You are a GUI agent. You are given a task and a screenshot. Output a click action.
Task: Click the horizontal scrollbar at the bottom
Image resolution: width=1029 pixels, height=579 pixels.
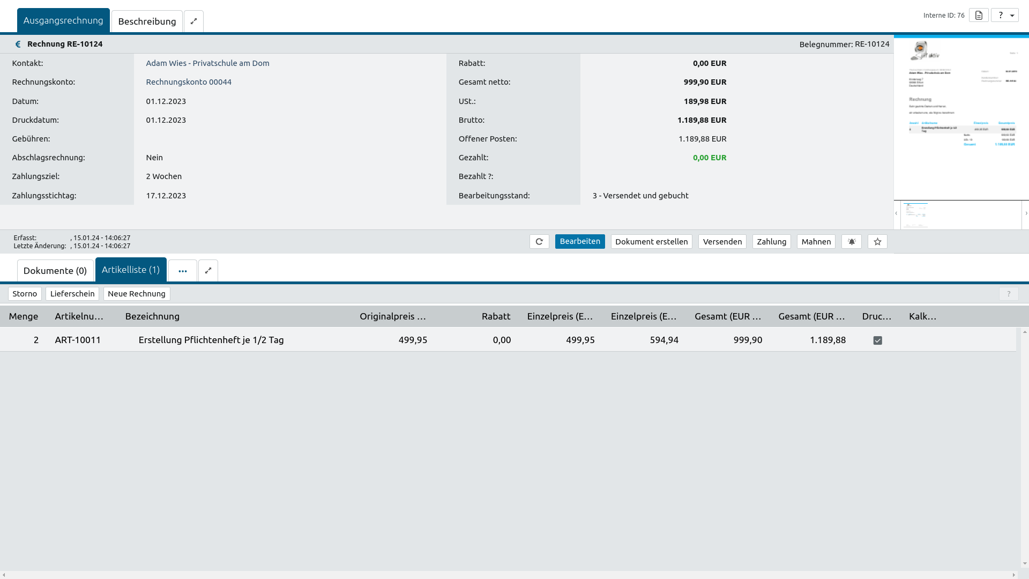tap(509, 575)
